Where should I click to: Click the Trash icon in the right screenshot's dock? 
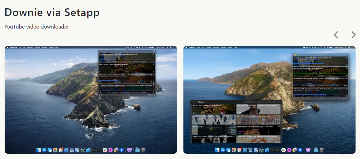(322, 150)
